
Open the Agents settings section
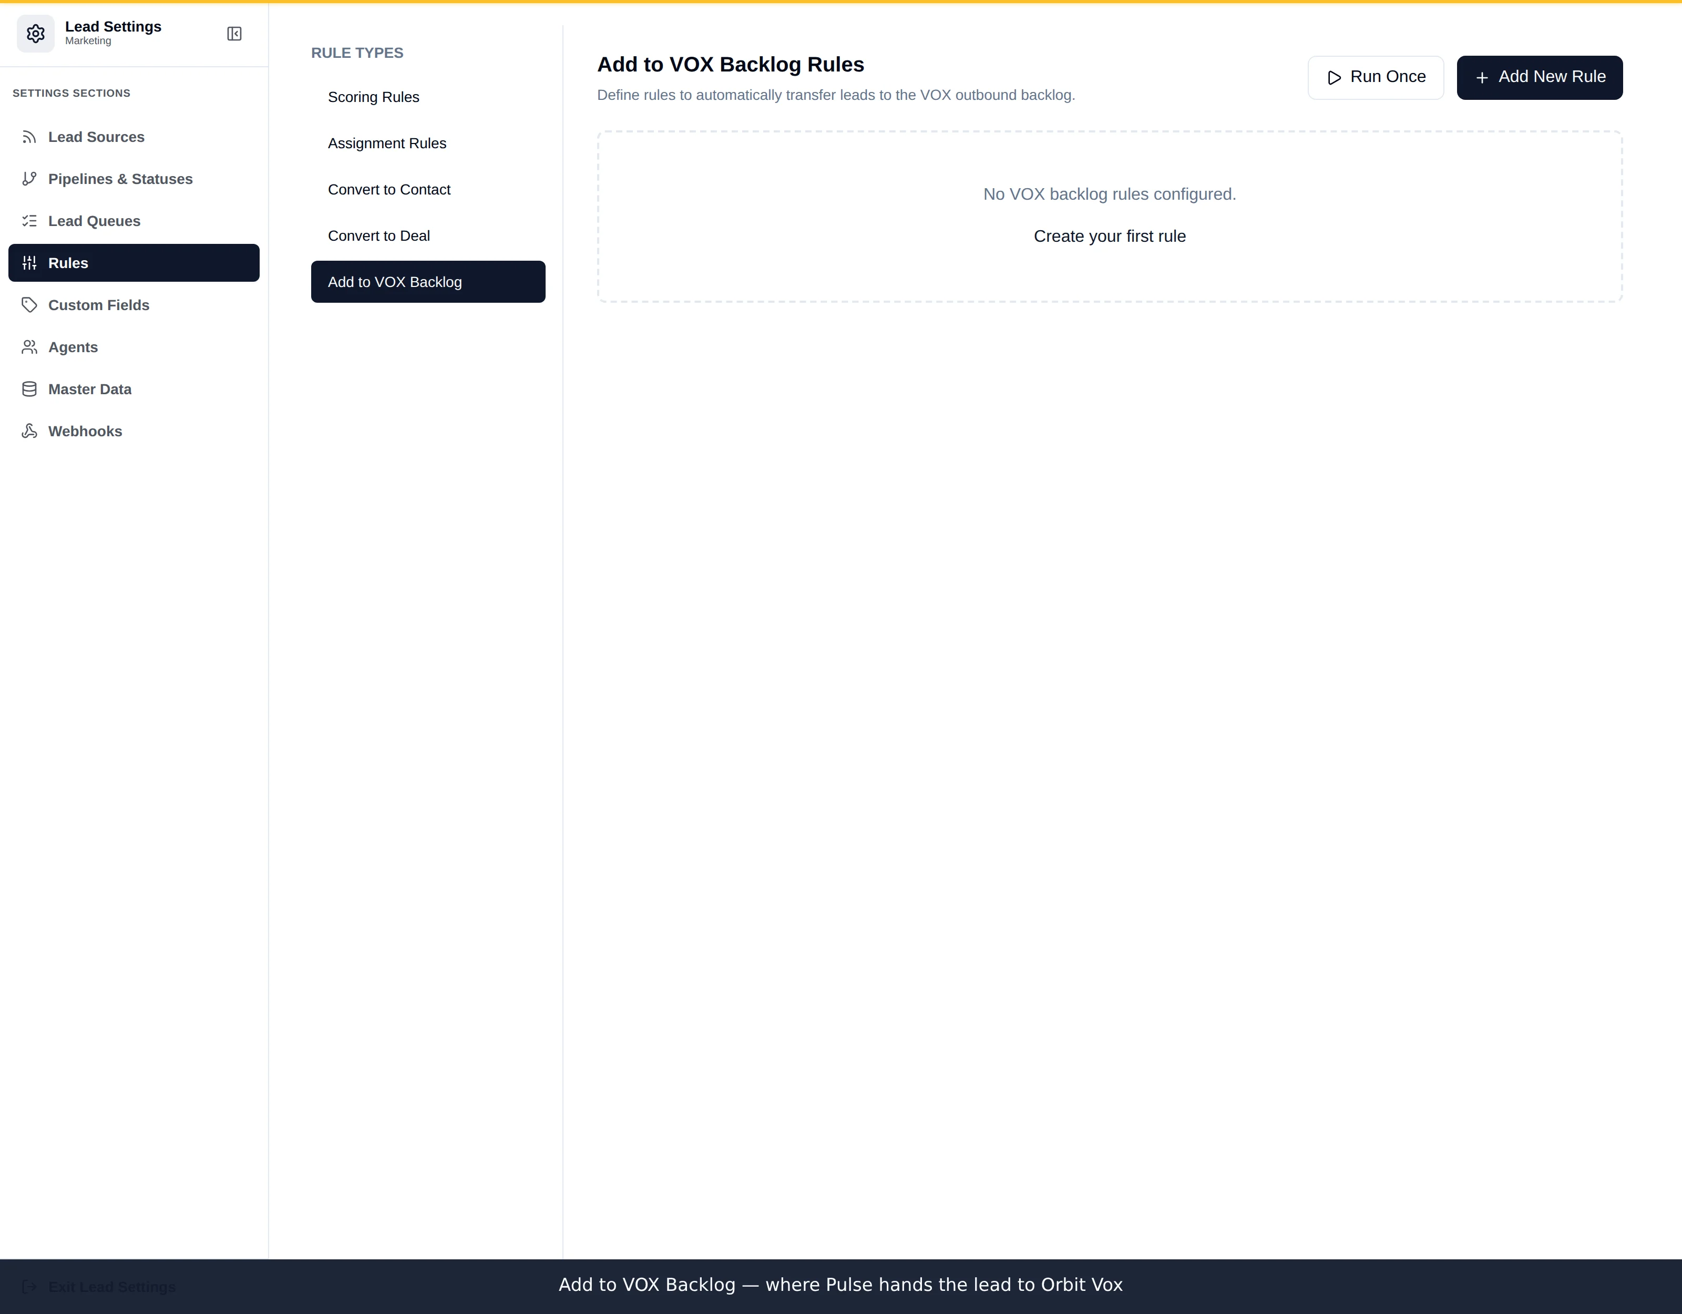pyautogui.click(x=134, y=347)
